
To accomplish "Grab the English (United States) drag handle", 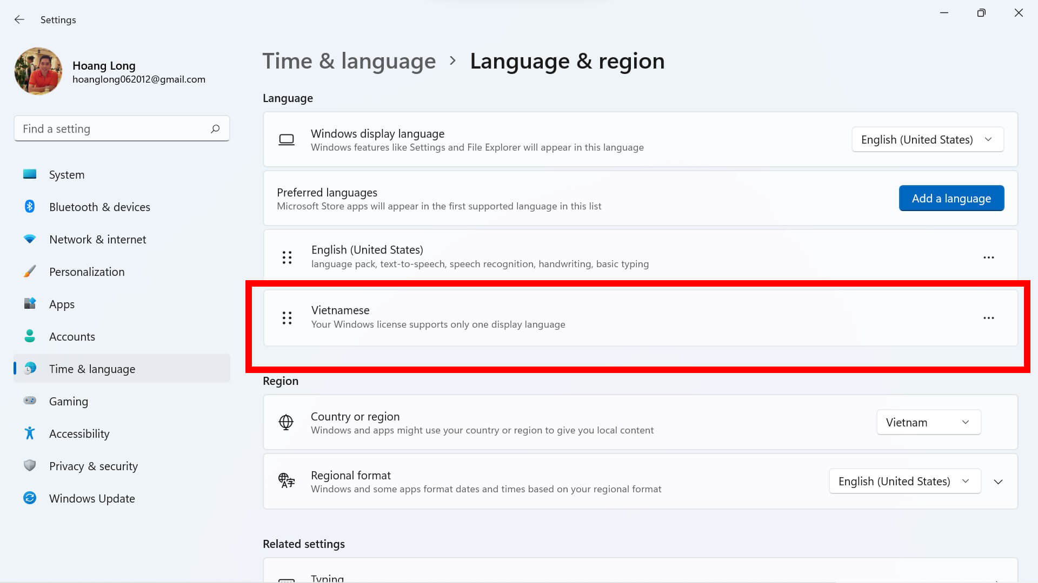I will coord(287,257).
